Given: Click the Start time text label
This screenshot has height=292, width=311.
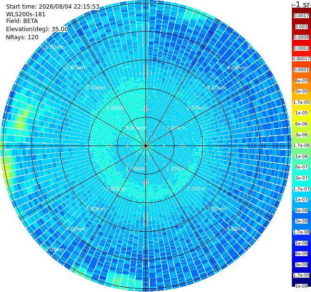Looking at the screenshot, I should coord(53,7).
